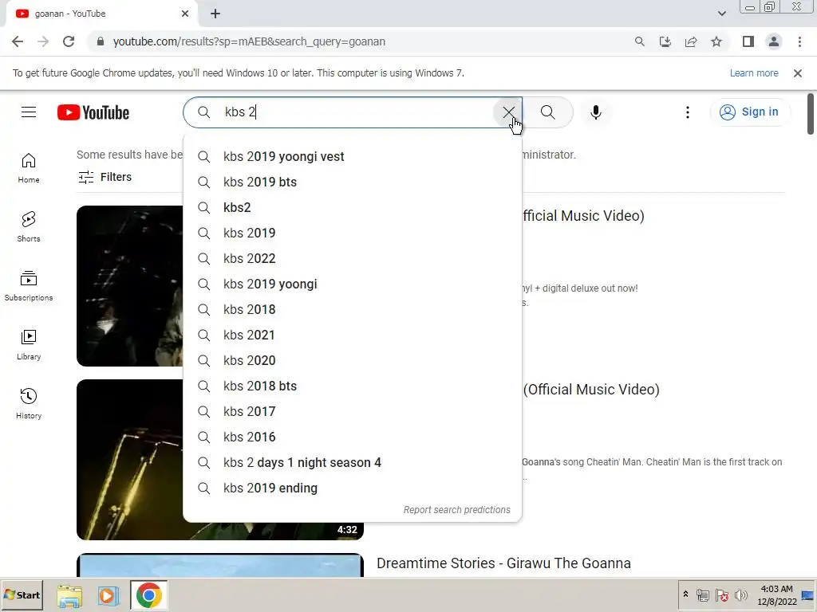This screenshot has height=612, width=817.
Task: Start voice search with the microphone icon
Action: coord(595,112)
